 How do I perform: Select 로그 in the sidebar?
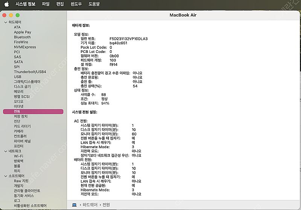(17, 201)
